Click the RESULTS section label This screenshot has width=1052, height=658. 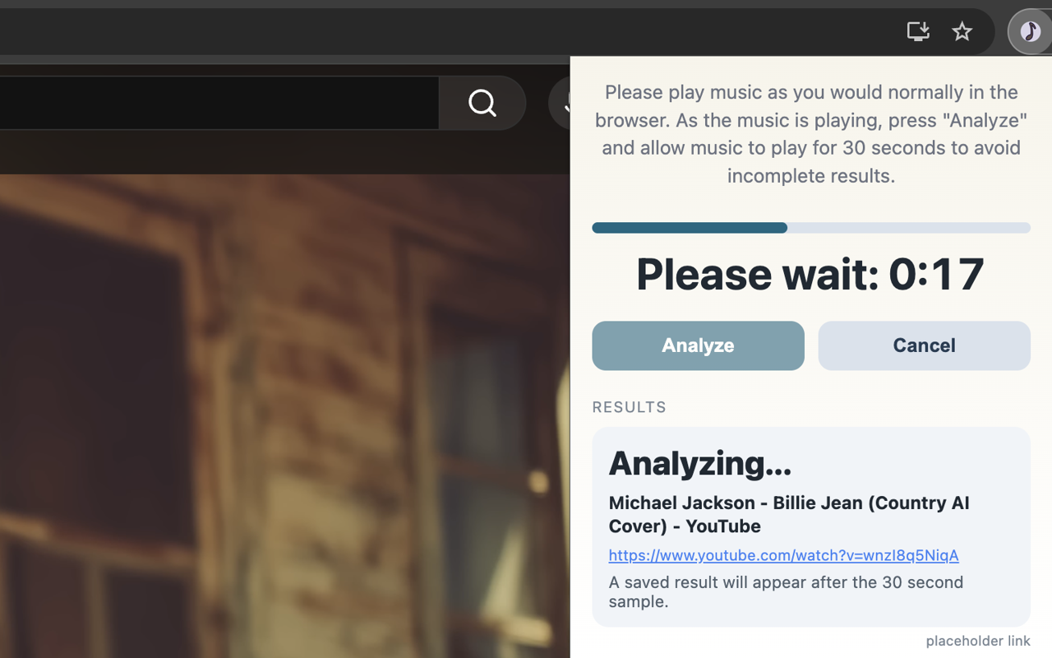tap(629, 407)
